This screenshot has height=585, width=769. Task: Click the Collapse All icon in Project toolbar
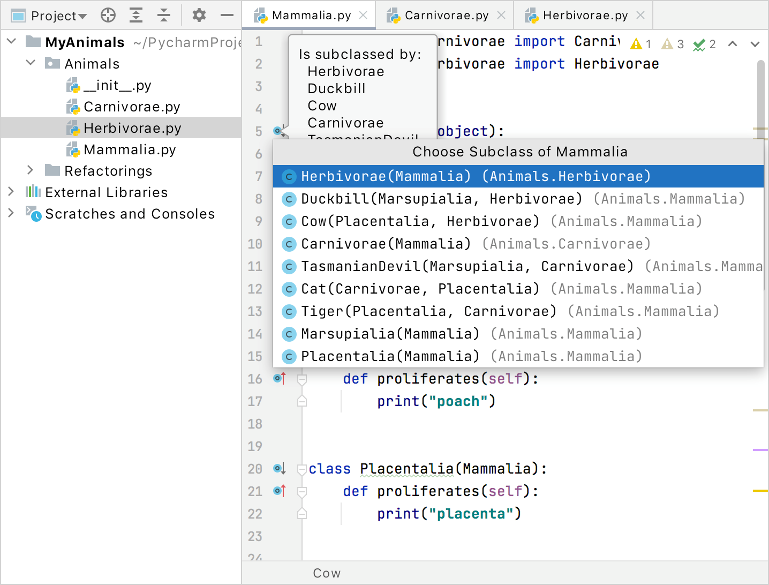click(x=164, y=16)
